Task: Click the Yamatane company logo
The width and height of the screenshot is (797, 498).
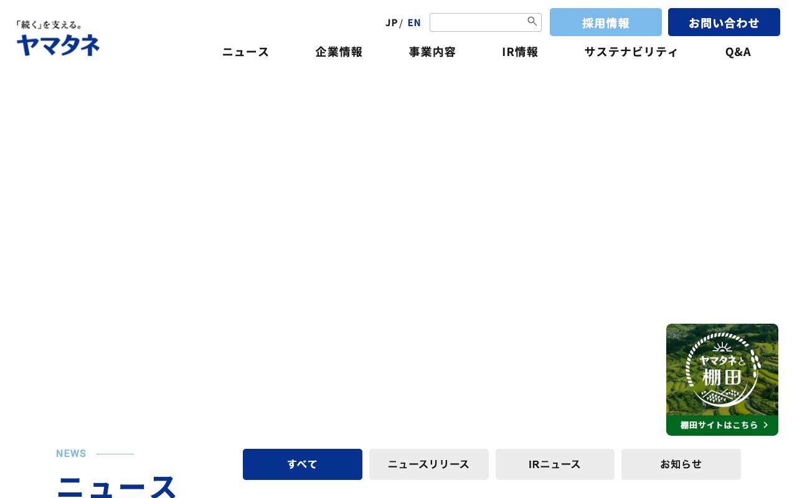Action: (58, 37)
